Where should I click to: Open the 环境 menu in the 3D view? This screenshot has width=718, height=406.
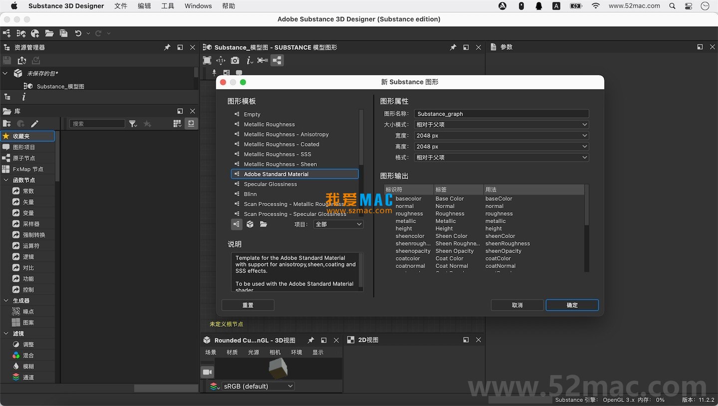point(296,352)
